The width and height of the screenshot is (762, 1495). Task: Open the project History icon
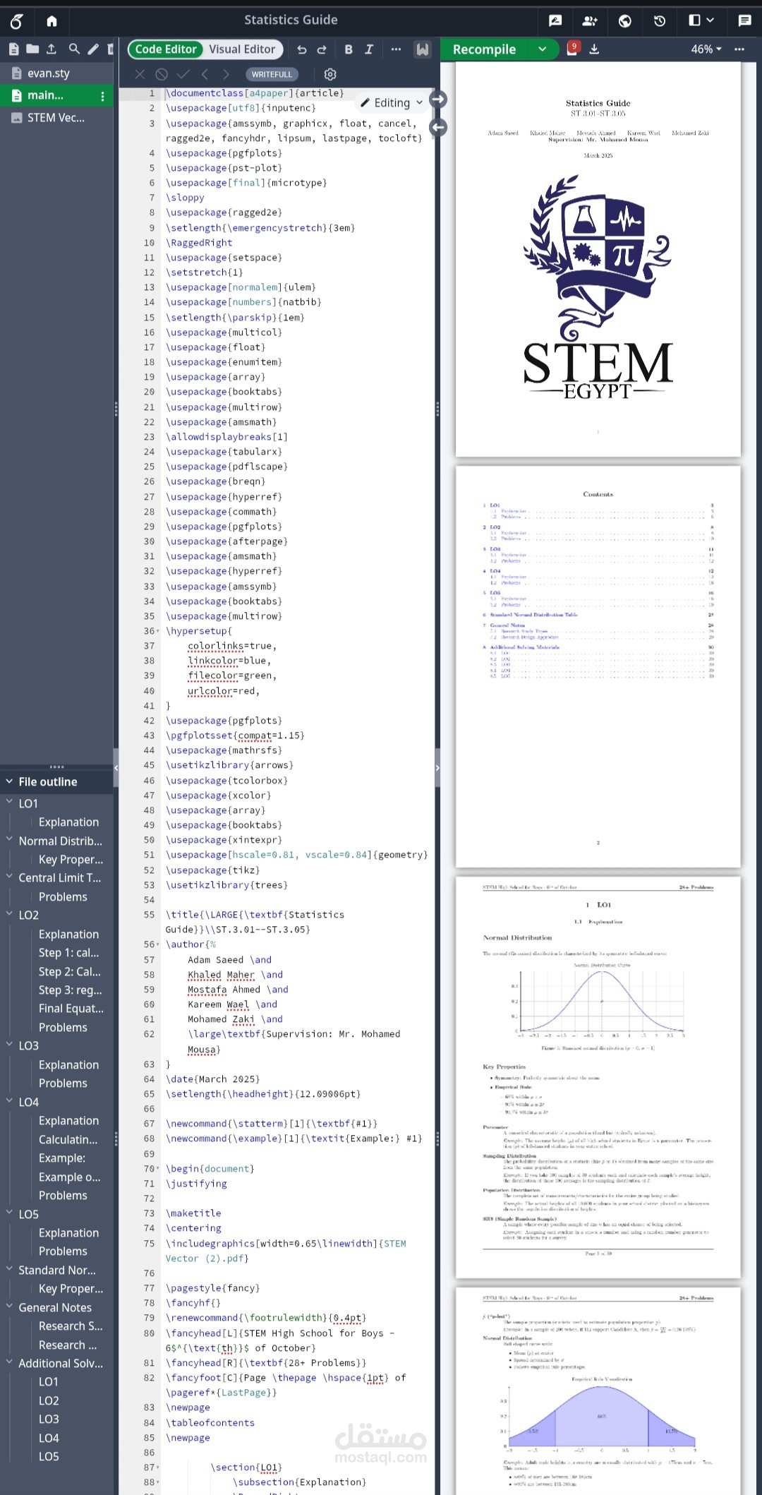[x=660, y=20]
